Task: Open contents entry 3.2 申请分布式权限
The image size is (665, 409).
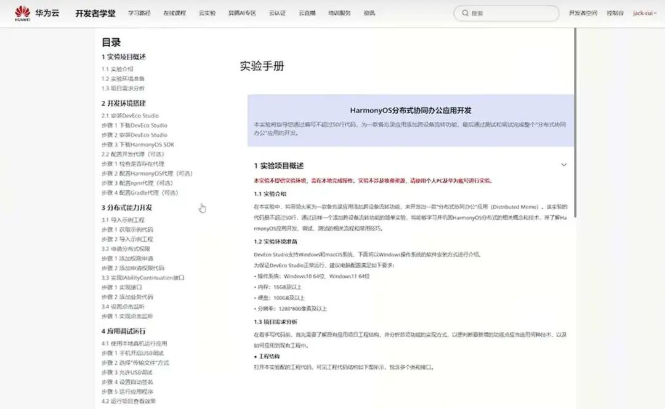Action: point(126,249)
